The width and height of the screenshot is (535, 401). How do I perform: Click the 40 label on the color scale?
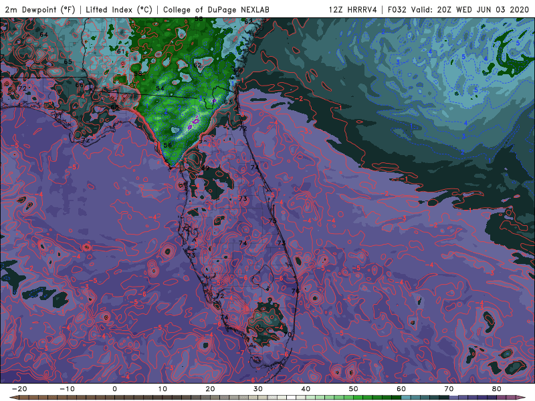point(306,389)
